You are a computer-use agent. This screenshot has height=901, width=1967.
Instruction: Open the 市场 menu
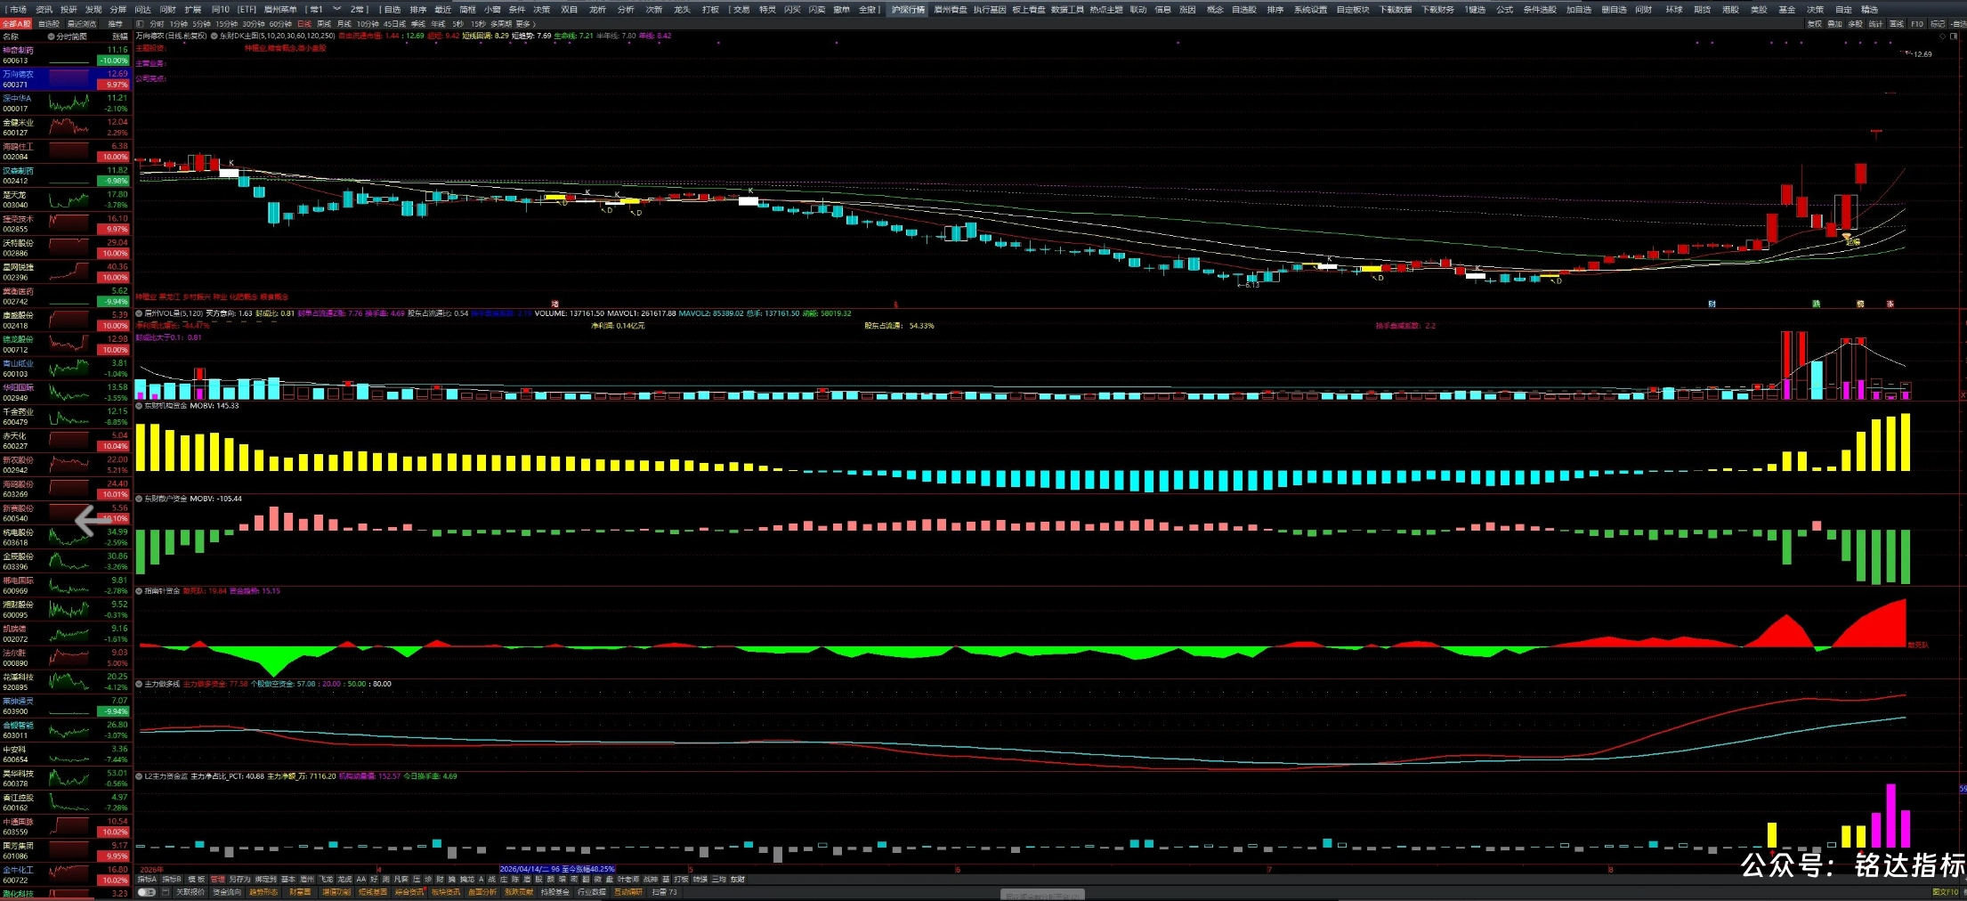click(18, 10)
